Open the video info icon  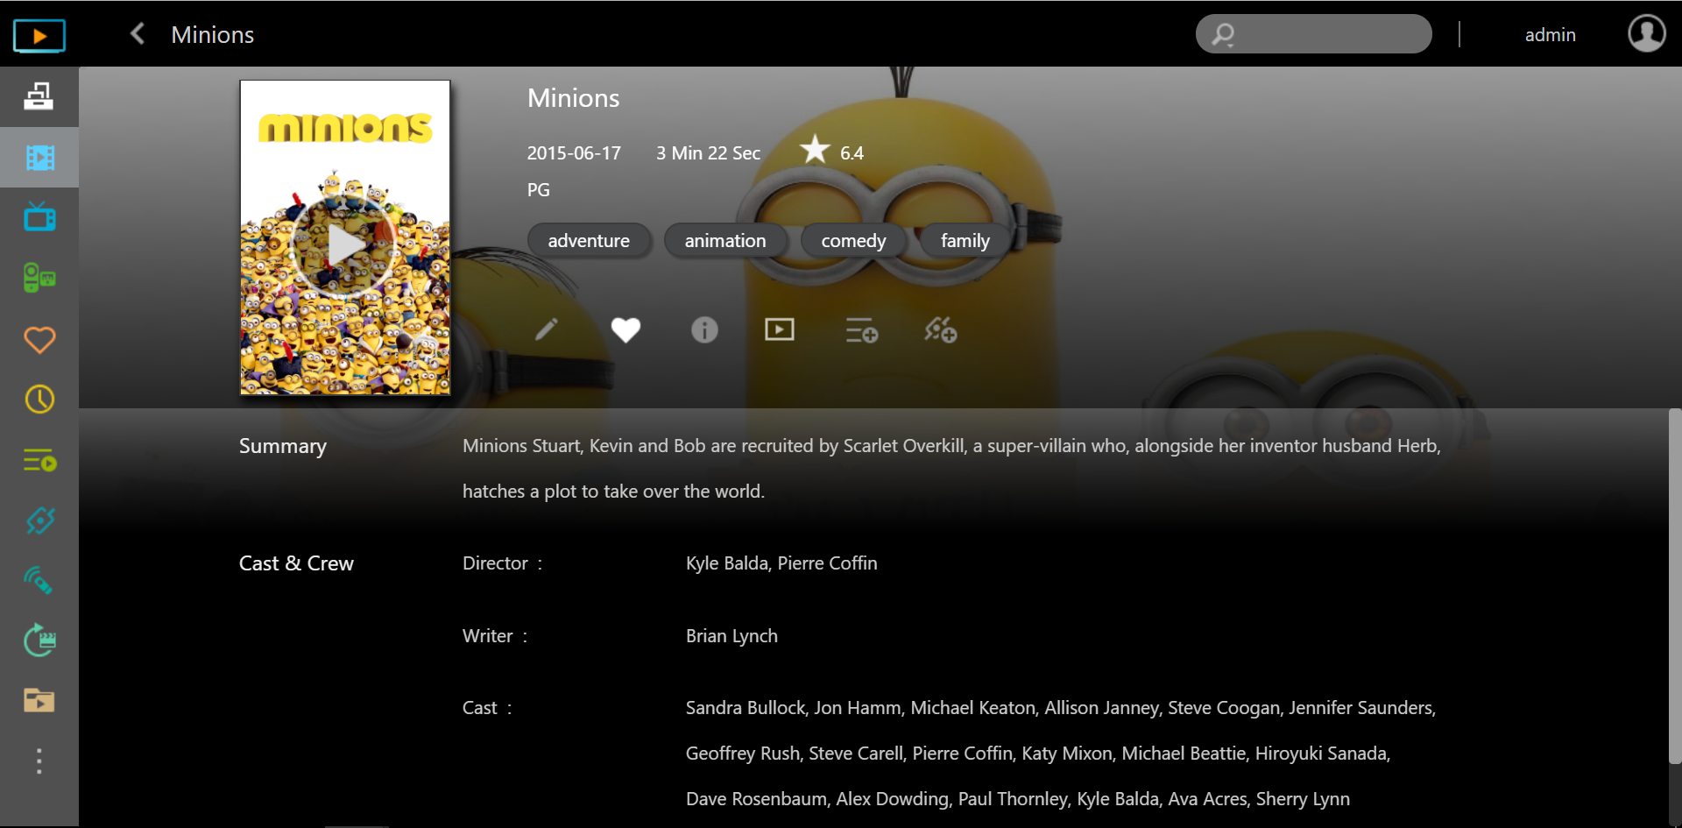pyautogui.click(x=704, y=329)
